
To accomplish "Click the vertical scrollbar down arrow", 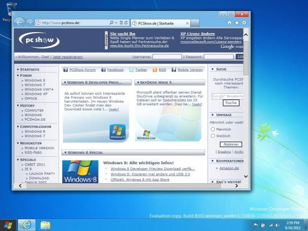I will [x=246, y=176].
